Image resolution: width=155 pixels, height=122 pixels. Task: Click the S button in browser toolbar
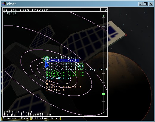tap(15, 13)
